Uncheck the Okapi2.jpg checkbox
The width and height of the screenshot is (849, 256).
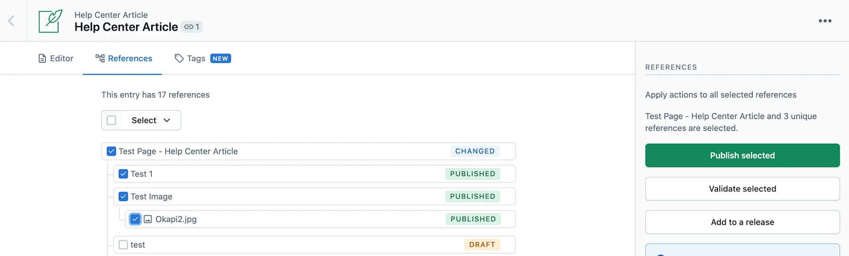coord(135,219)
